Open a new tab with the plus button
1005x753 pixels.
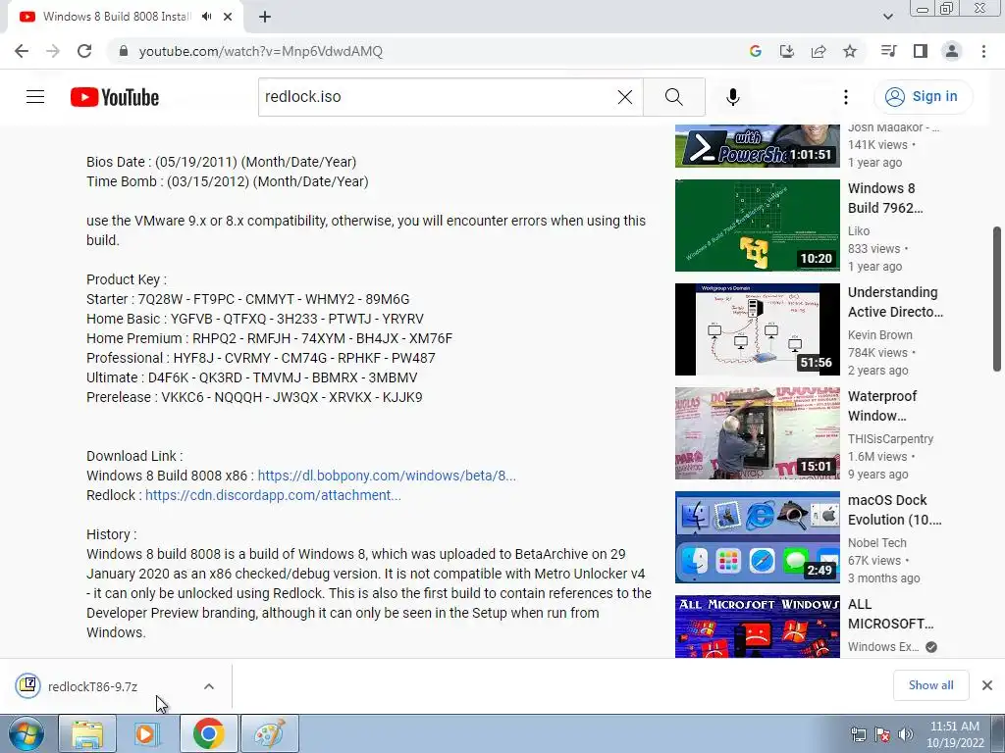[x=265, y=17]
